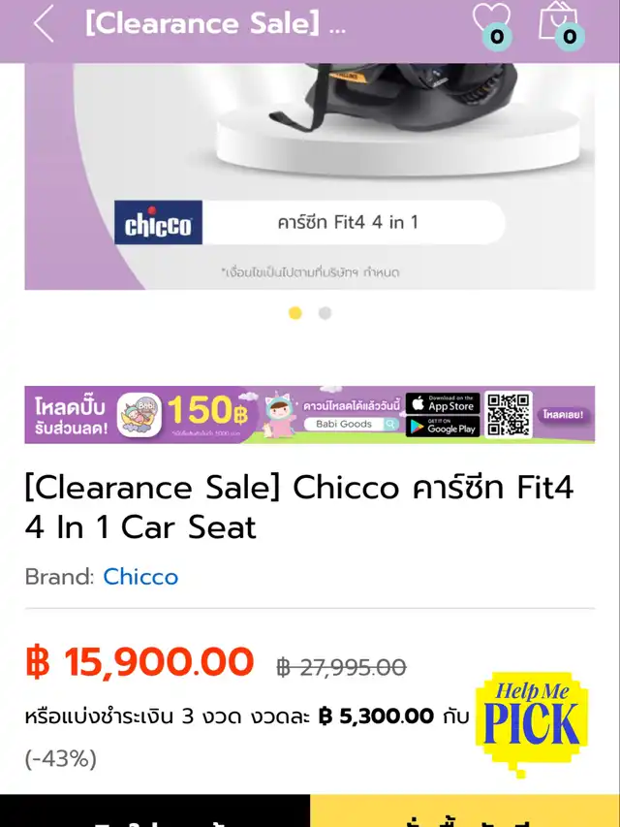Open the Chicco brand link

coord(140,577)
